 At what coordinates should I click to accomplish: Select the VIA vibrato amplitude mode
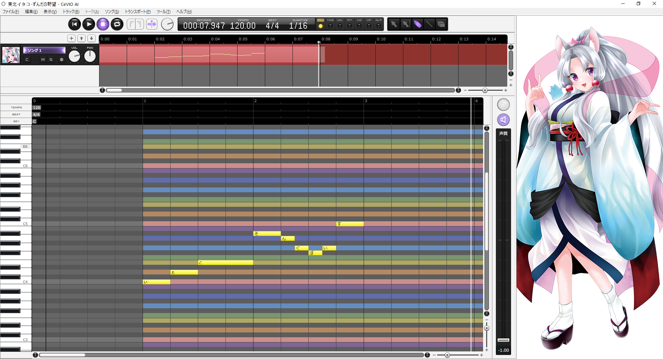coord(359,24)
